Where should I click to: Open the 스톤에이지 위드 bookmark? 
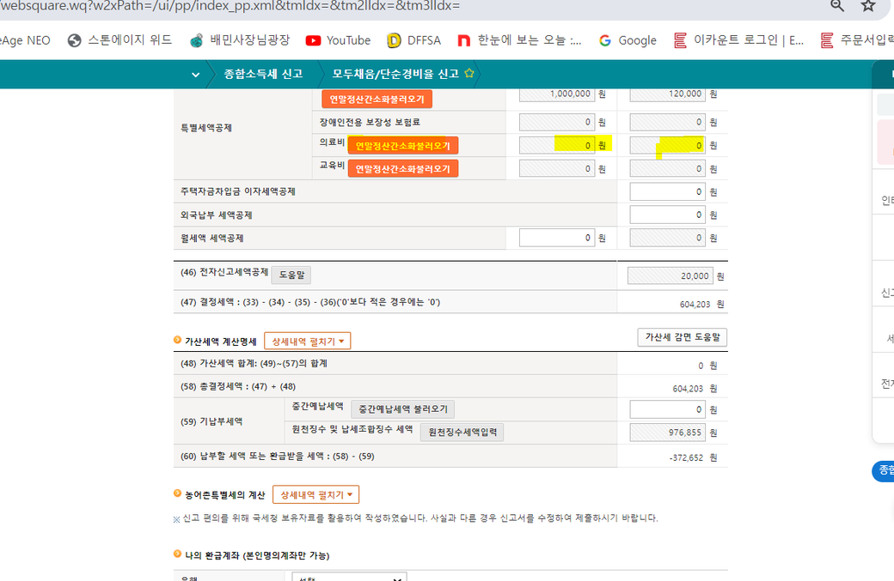point(119,40)
